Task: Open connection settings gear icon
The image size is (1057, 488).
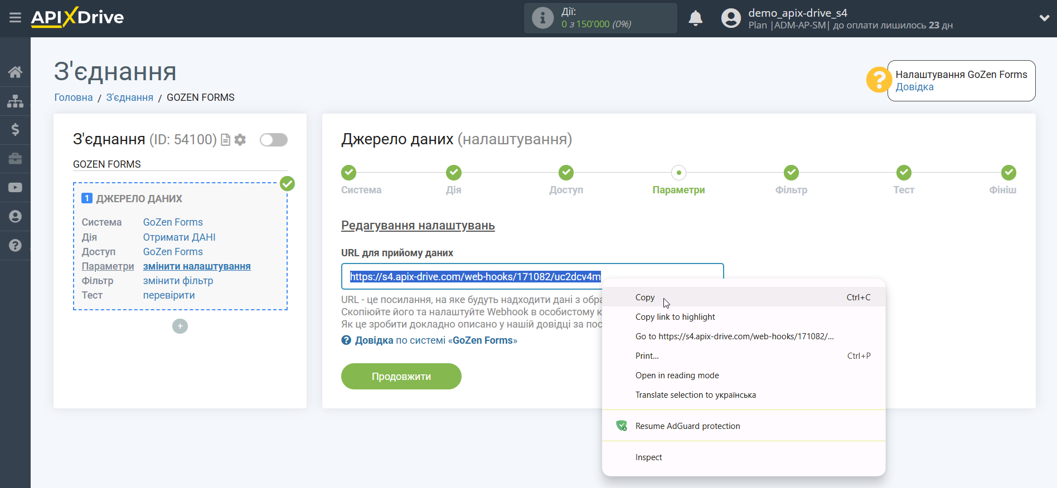Action: click(240, 140)
